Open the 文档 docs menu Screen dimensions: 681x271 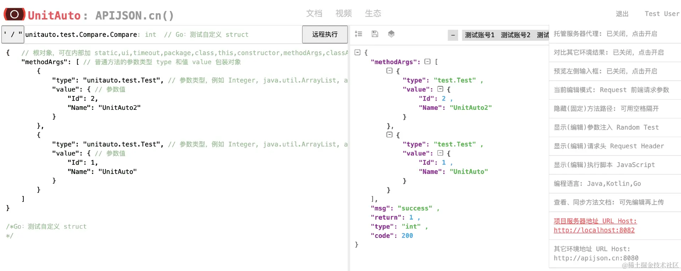point(314,13)
